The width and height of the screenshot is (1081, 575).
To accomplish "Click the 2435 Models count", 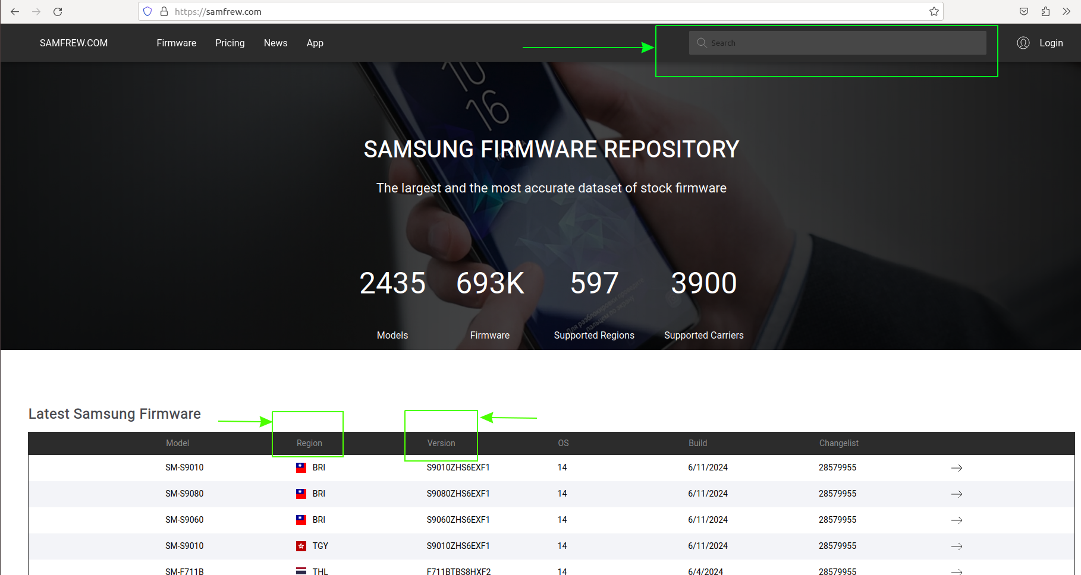I will 392,283.
